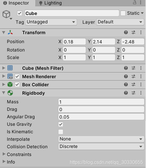Click the Drag value field

(x=101, y=109)
